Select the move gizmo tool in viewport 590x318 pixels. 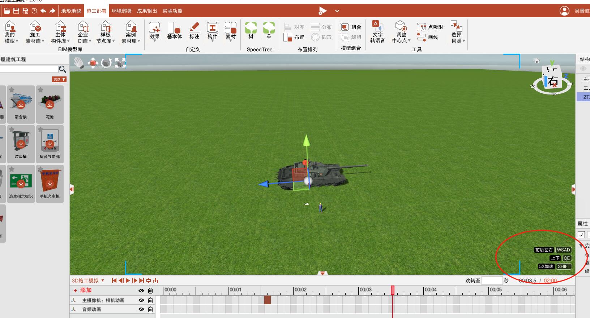pyautogui.click(x=93, y=63)
